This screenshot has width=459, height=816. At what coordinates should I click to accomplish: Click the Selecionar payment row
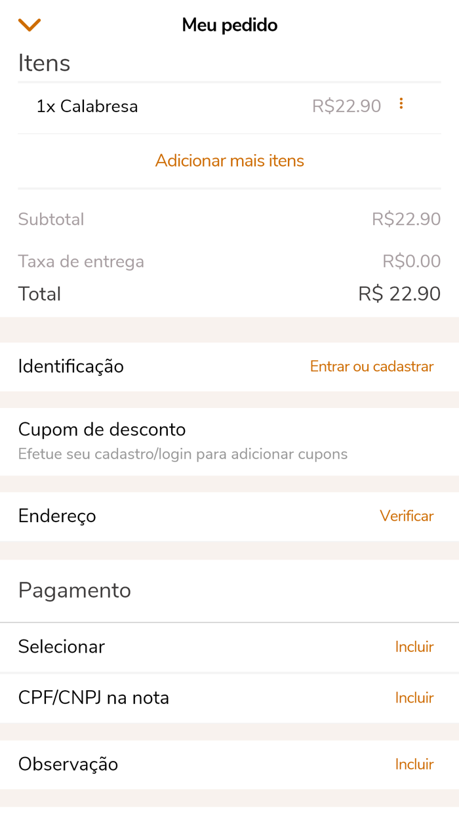coord(61,646)
